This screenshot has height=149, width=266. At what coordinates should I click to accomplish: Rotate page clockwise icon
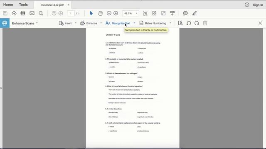197,23
